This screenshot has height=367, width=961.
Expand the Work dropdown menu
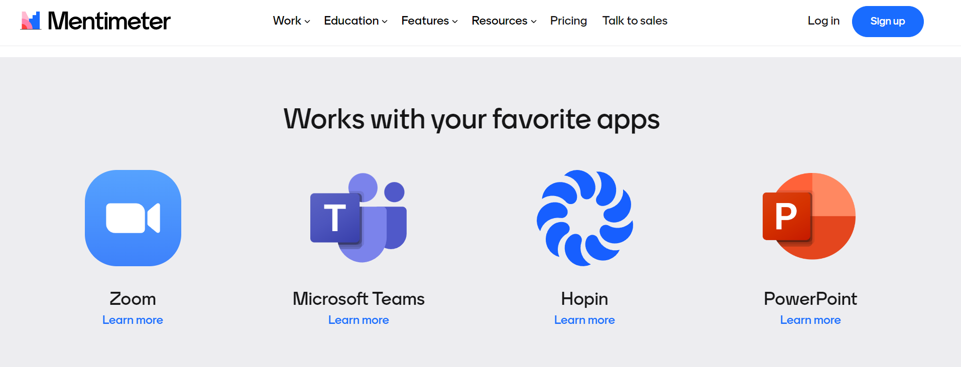[291, 21]
